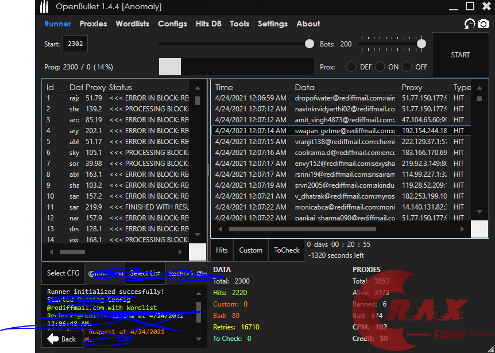This screenshot has width=495, height=353.
Task: Switch to the Proxies tab
Action: [x=93, y=24]
